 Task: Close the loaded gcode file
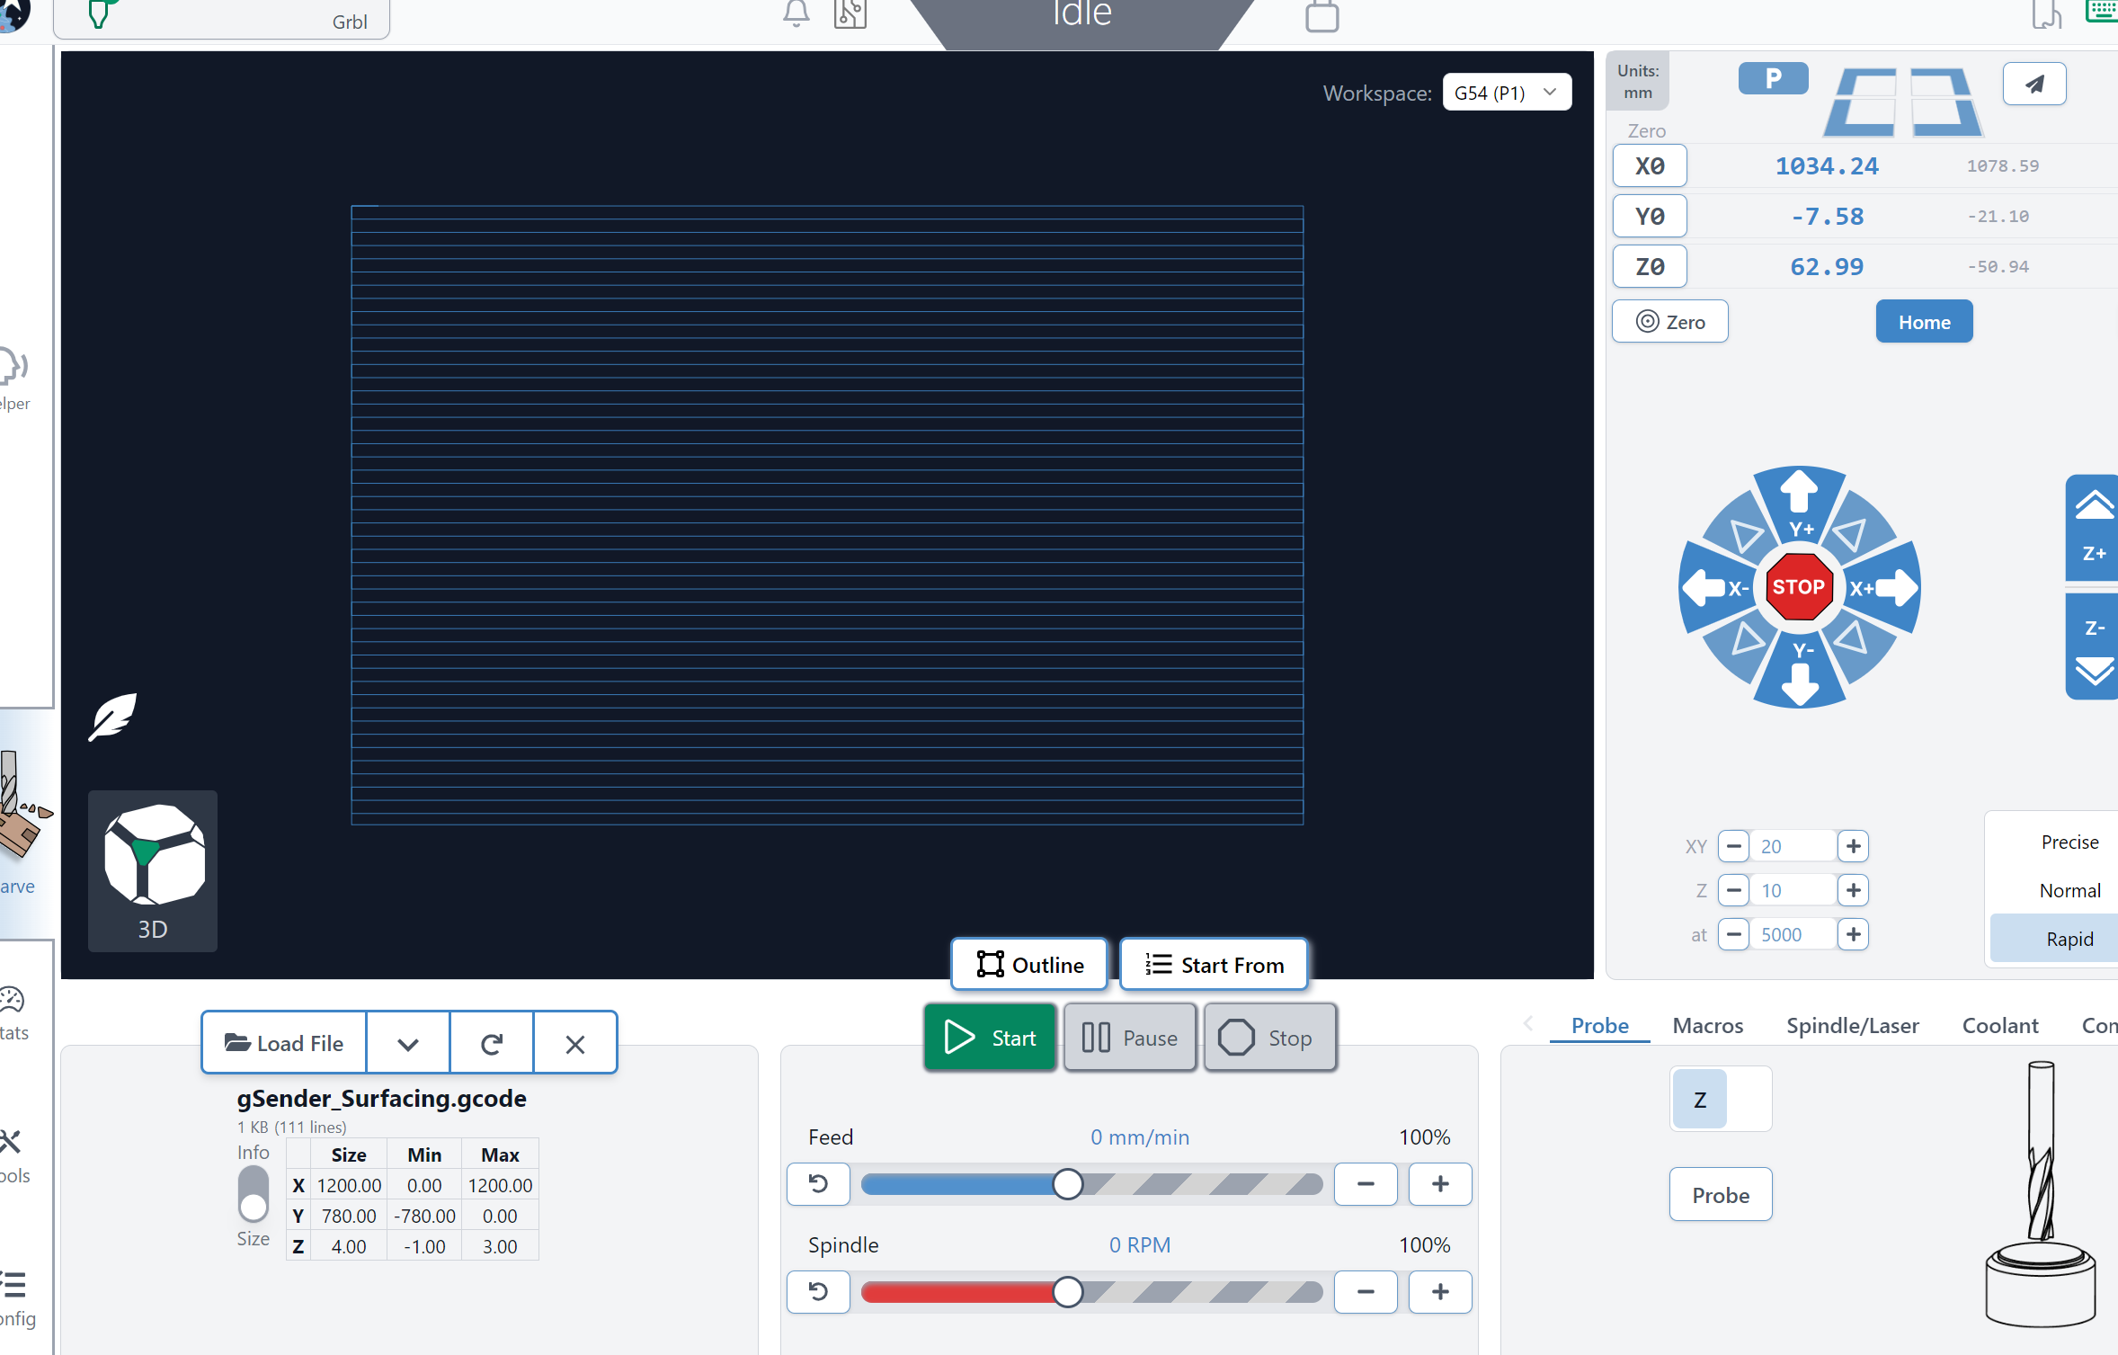575,1043
